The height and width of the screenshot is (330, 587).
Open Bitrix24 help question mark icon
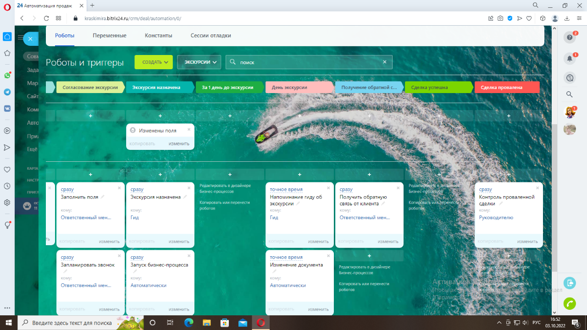tap(570, 38)
